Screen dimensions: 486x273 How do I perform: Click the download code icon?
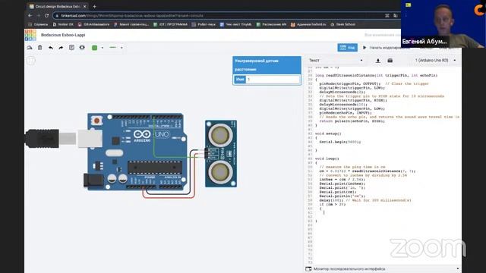(x=378, y=61)
